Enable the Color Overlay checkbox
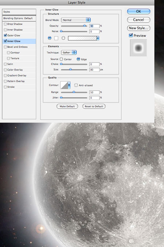Image resolution: width=164 pixels, height=247 pixels. tap(5, 70)
